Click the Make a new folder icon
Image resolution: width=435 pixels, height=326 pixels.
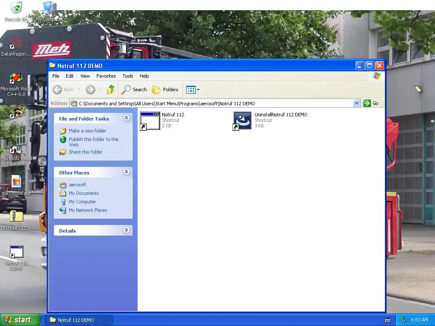[x=63, y=131]
